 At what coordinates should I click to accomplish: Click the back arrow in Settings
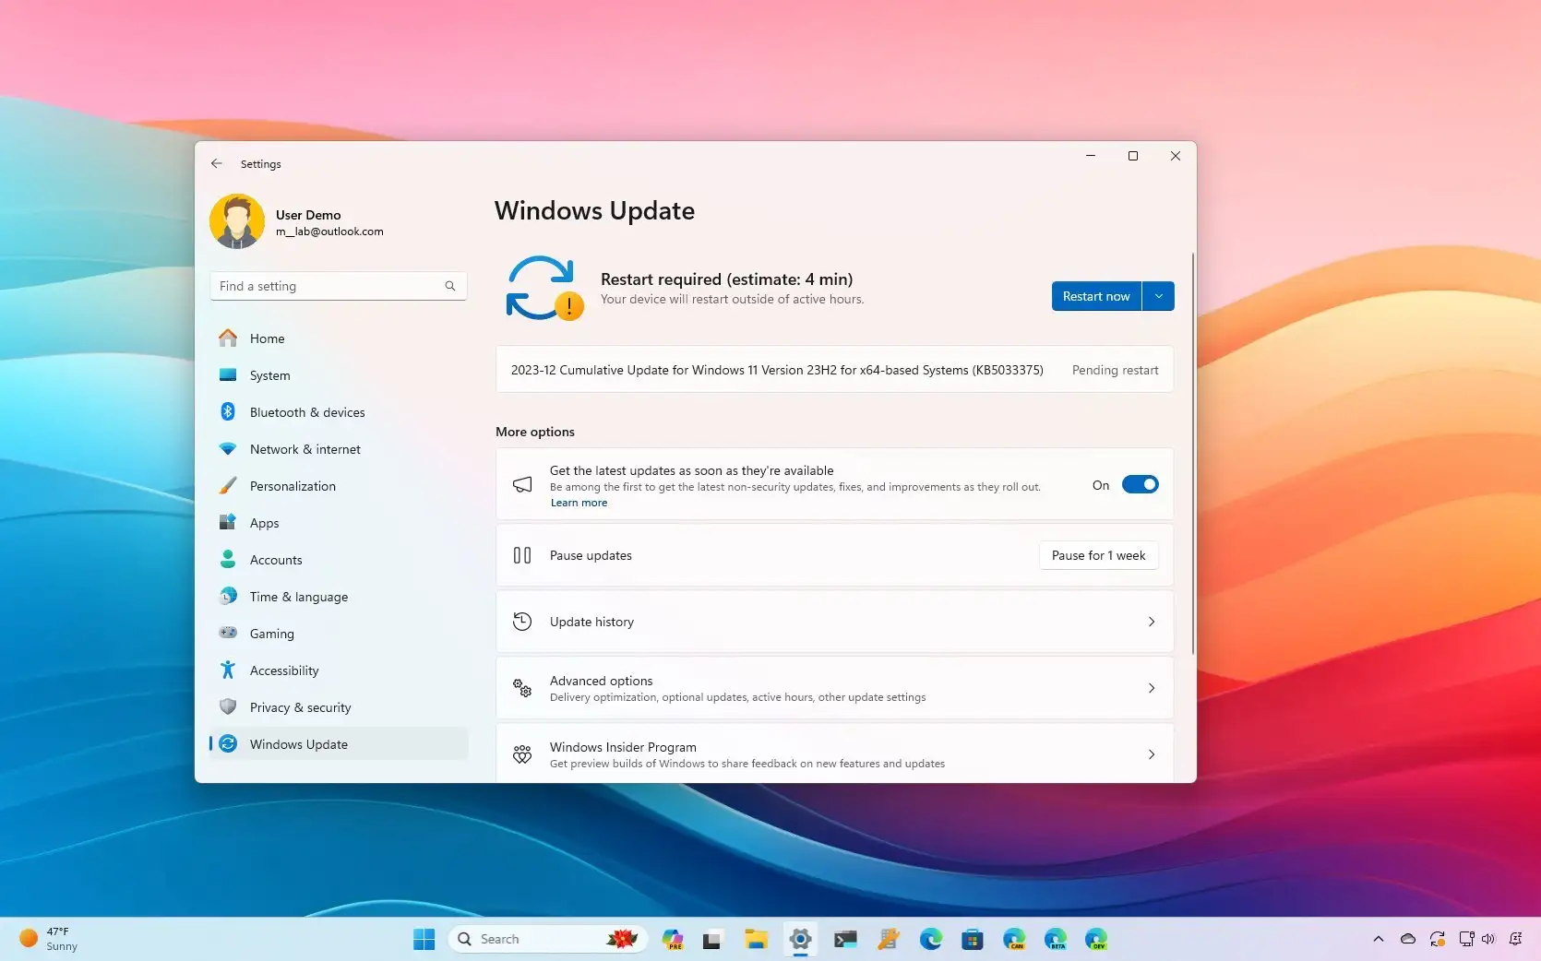pos(217,163)
